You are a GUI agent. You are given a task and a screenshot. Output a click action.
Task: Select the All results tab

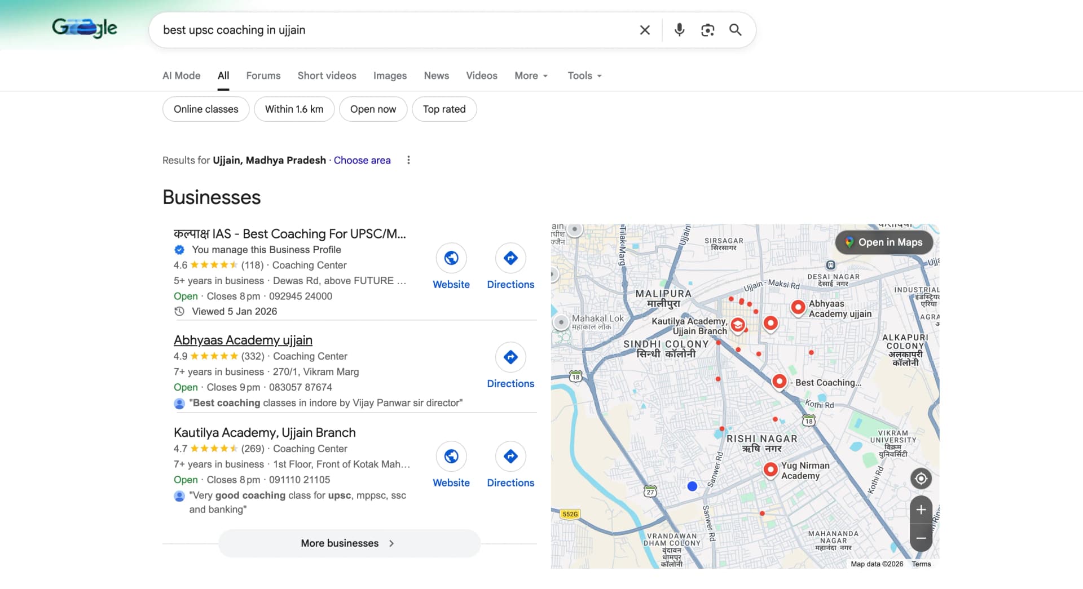(x=223, y=76)
